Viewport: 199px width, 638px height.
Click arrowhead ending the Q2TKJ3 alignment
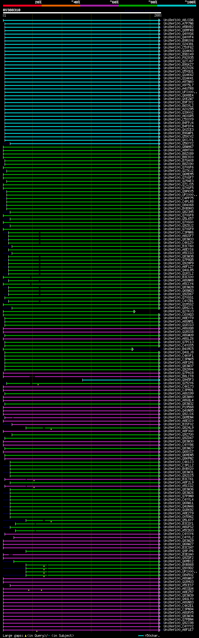(x=135, y=311)
